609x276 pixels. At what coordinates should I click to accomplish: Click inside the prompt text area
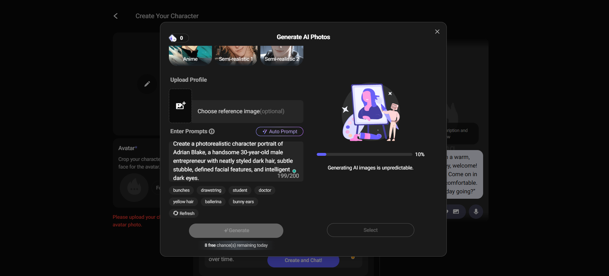(x=236, y=161)
